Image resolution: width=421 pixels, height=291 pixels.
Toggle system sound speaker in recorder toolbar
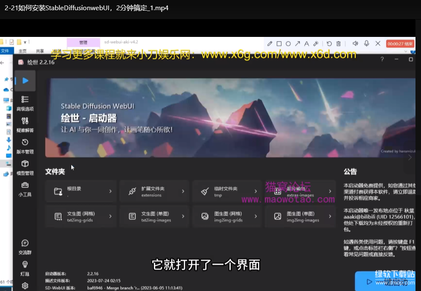pos(355,43)
